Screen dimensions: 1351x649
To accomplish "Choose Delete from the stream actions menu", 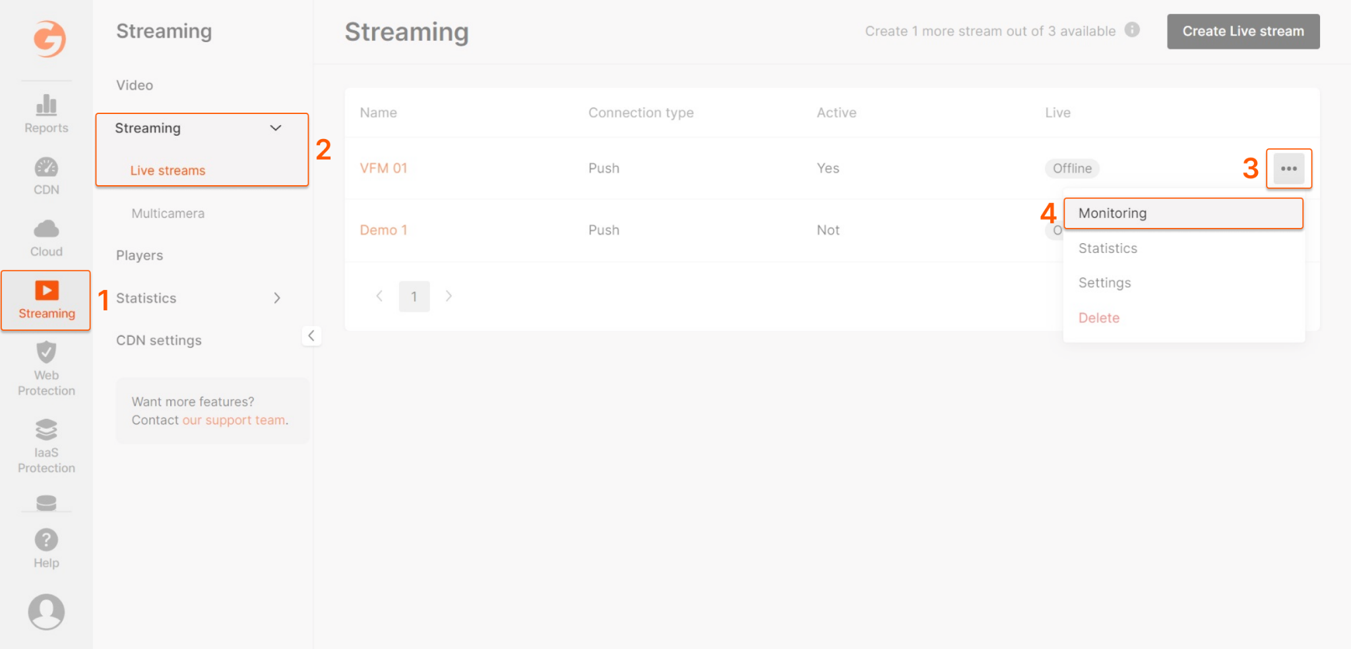I will (x=1098, y=318).
